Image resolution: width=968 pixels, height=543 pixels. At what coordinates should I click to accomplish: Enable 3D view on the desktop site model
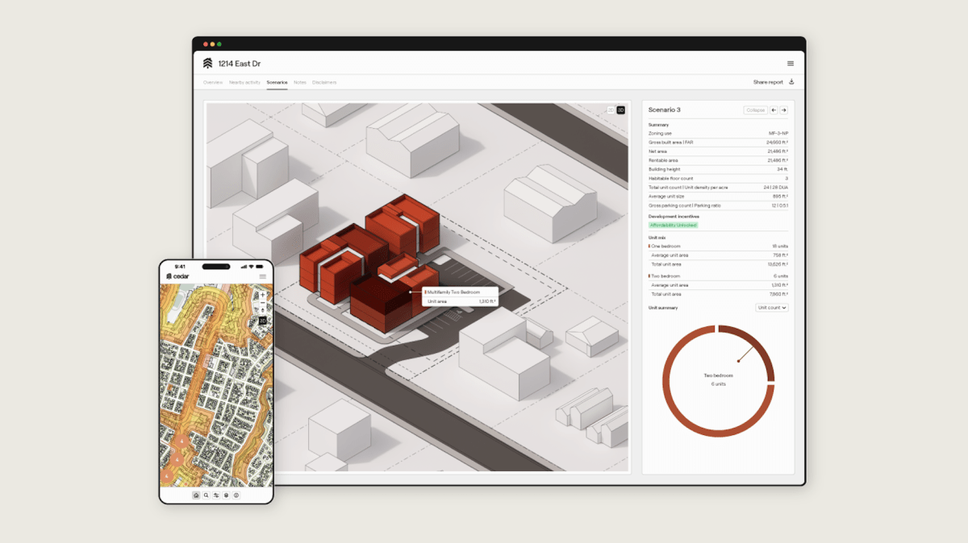pyautogui.click(x=620, y=110)
